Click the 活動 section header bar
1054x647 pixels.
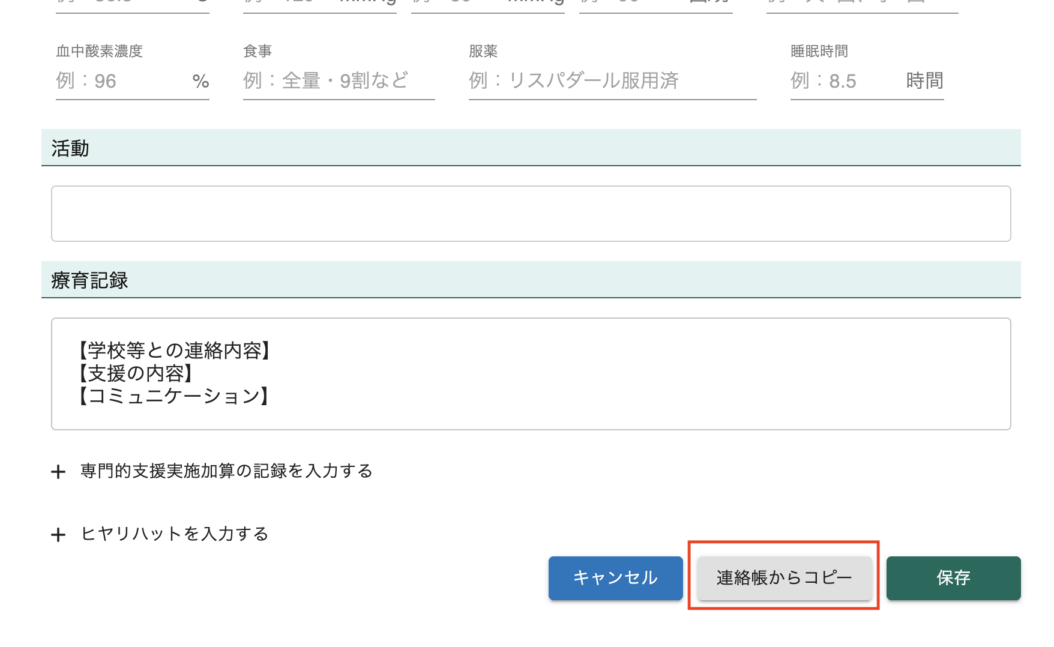[531, 148]
